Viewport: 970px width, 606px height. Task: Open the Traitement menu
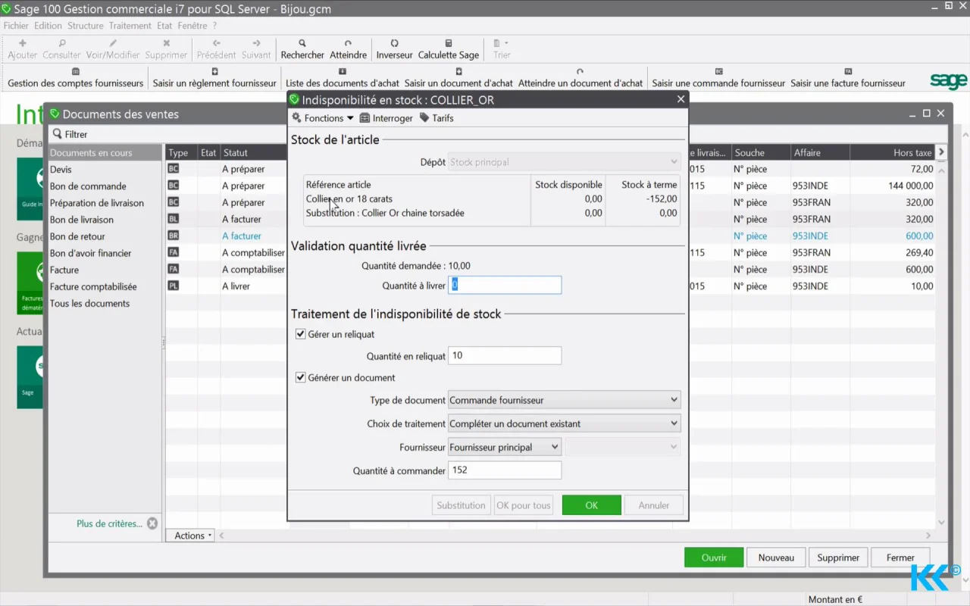coord(130,26)
